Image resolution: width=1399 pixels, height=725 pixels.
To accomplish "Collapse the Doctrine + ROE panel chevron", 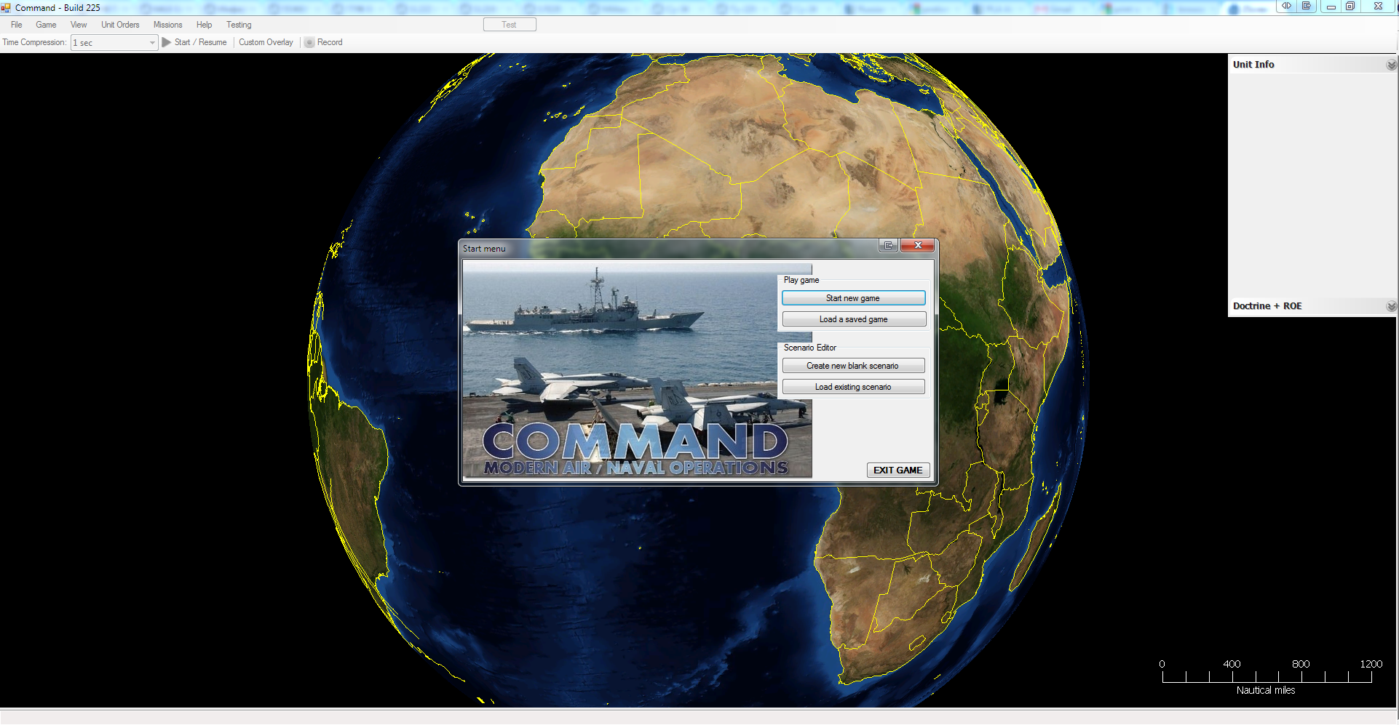I will click(x=1391, y=306).
